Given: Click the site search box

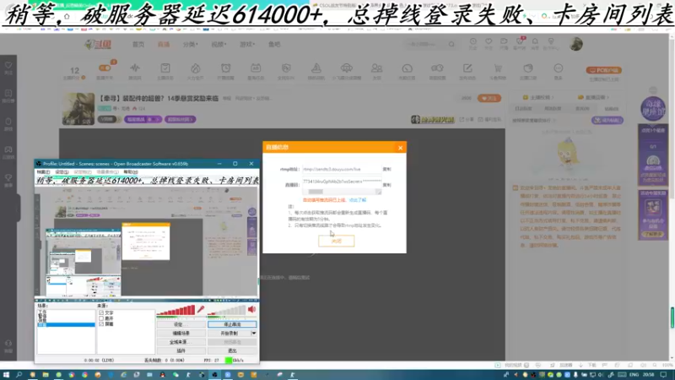Looking at the screenshot, I should point(426,44).
